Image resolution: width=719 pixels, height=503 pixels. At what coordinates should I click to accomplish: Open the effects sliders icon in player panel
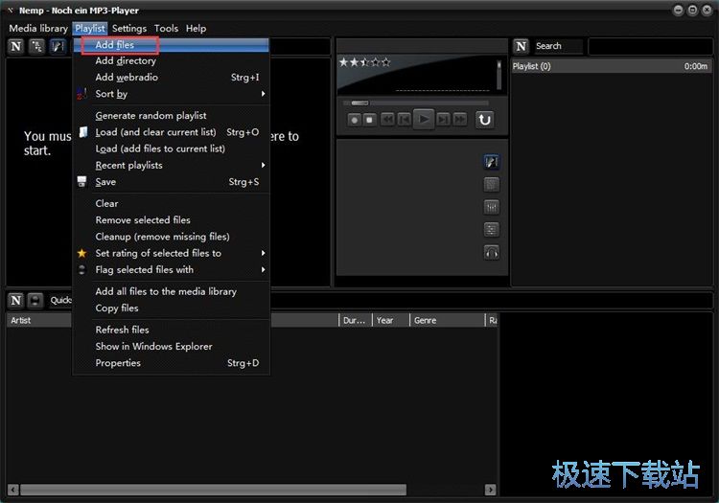[x=492, y=230]
